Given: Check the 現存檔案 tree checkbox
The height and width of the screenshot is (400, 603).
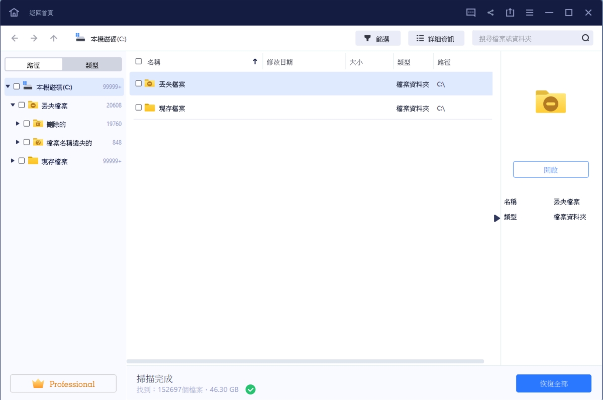Looking at the screenshot, I should (x=22, y=161).
